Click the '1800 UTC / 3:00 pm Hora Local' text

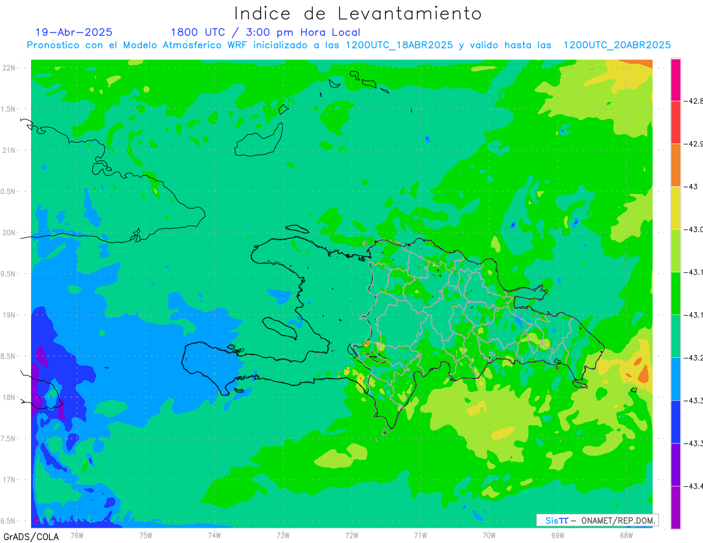[x=265, y=32]
